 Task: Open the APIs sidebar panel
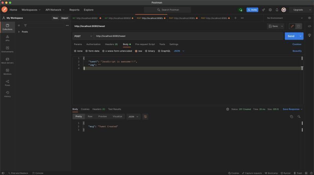coord(7,38)
